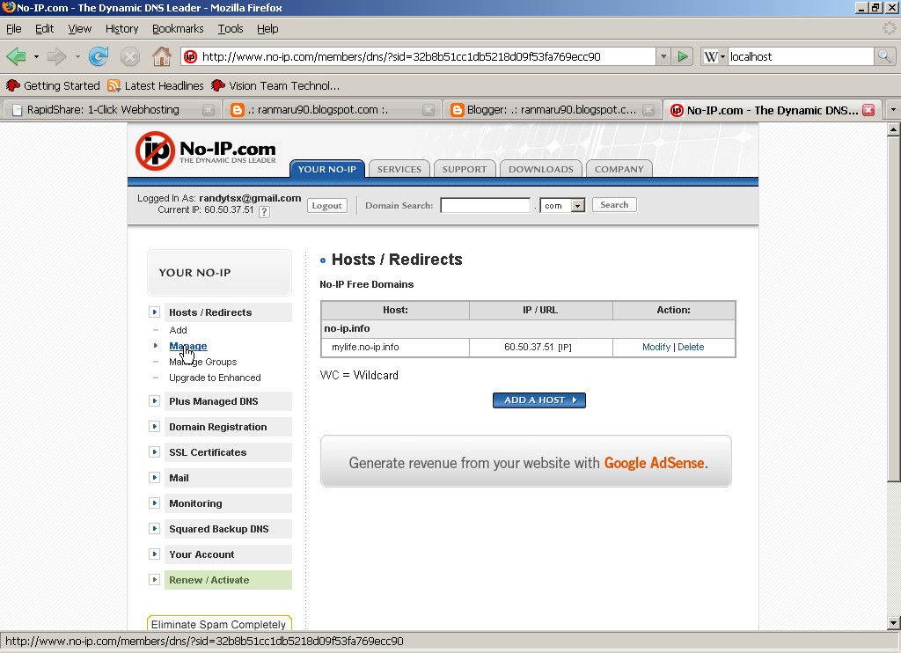Open the back history dropdown arrow
The width and height of the screenshot is (901, 653).
click(x=36, y=56)
